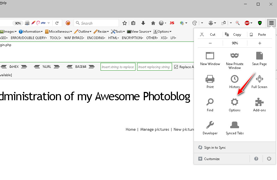The height and width of the screenshot is (180, 277).
Task: Open the View Source menu
Action: pos(139,32)
